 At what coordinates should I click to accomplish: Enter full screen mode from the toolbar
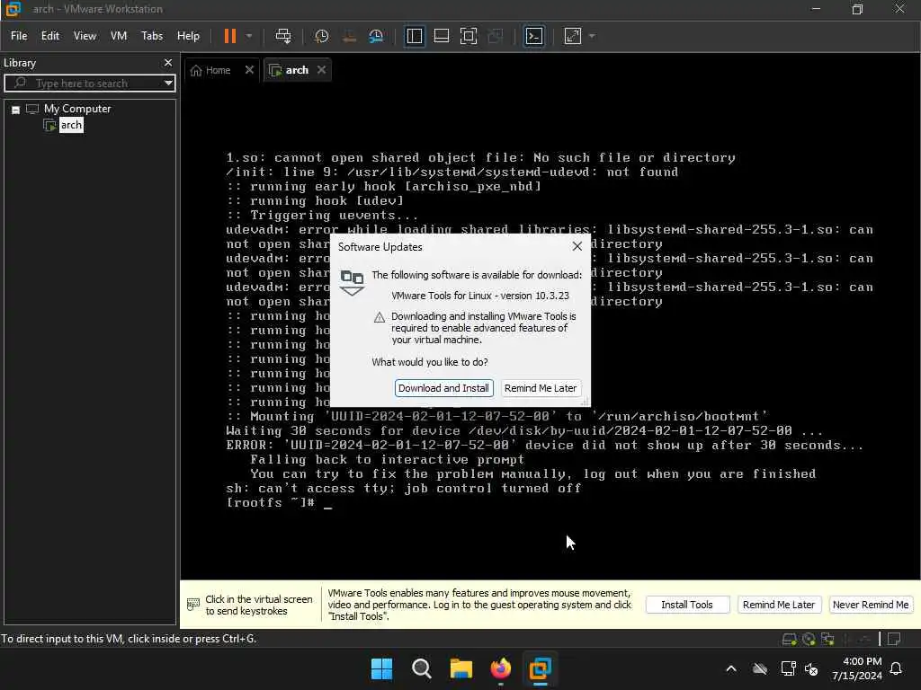click(469, 36)
